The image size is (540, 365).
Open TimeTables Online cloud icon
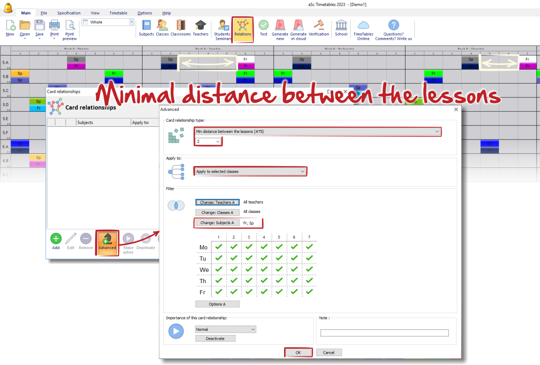pyautogui.click(x=363, y=25)
